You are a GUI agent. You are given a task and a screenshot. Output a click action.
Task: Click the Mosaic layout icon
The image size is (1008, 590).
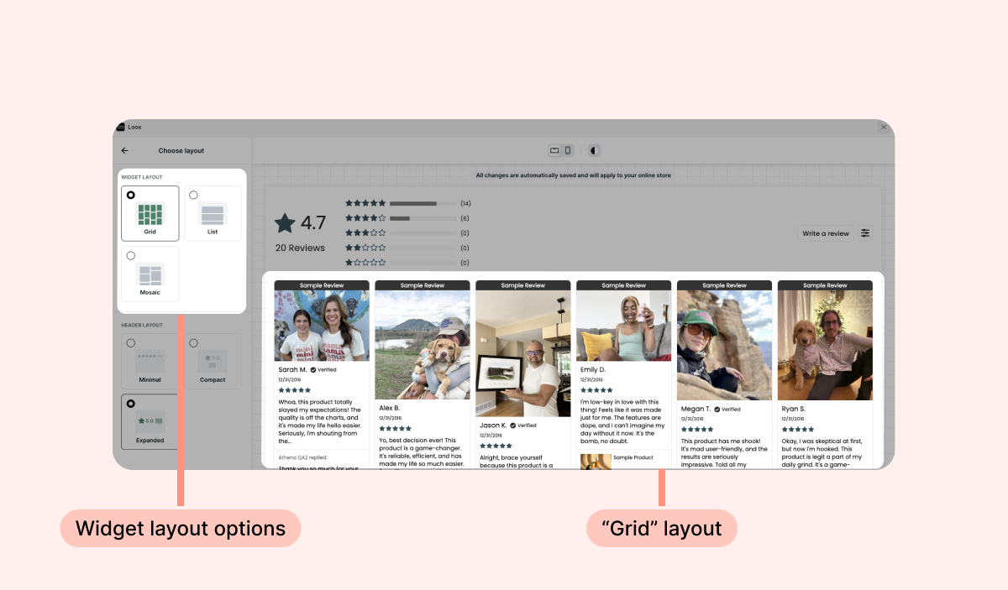[x=150, y=274]
